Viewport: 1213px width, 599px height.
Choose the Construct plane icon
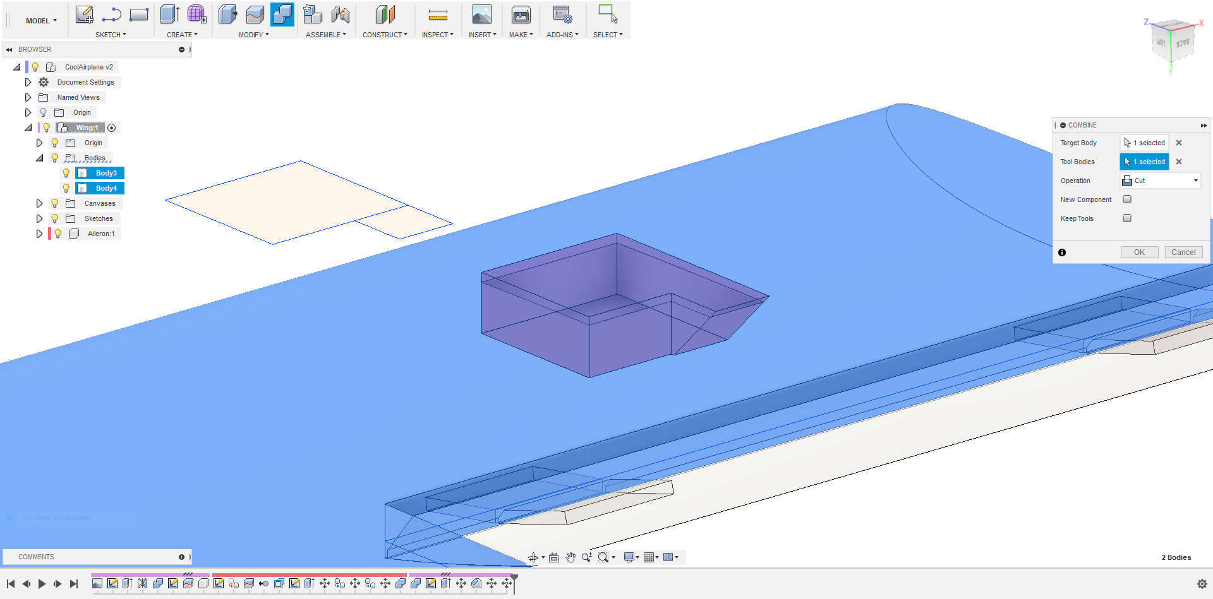[x=385, y=15]
